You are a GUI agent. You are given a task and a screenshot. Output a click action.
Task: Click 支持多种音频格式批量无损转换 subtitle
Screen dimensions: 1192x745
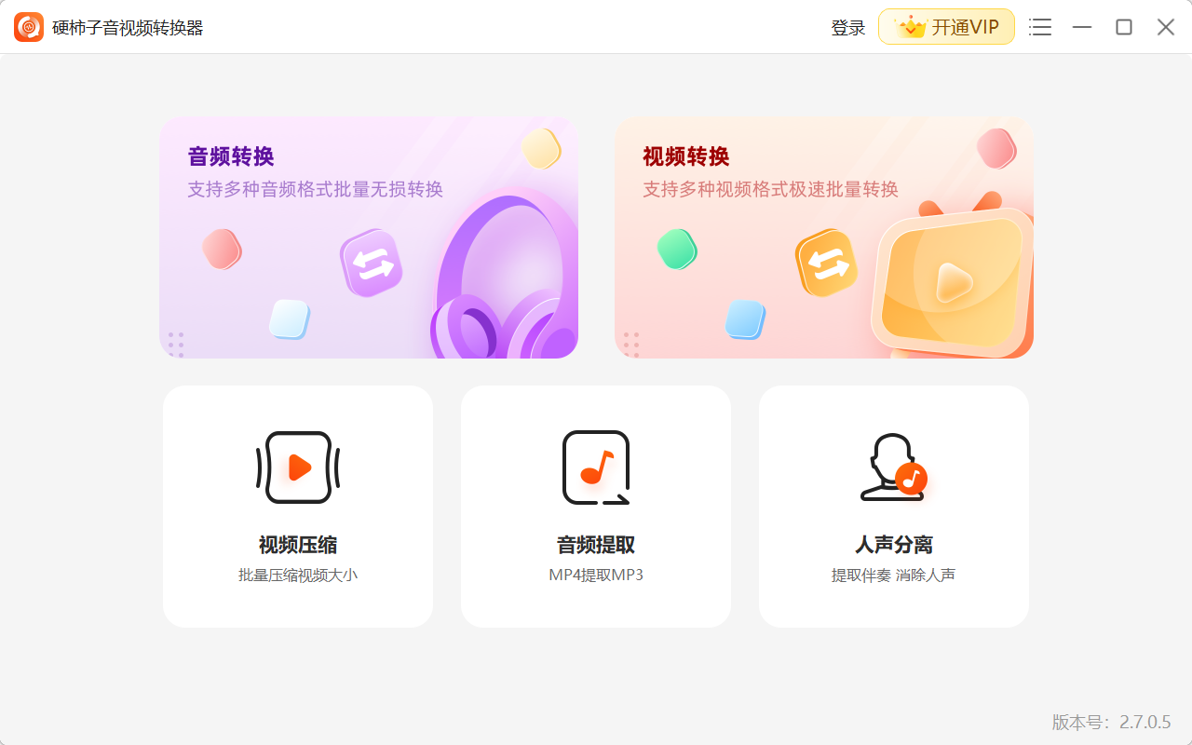(x=316, y=190)
